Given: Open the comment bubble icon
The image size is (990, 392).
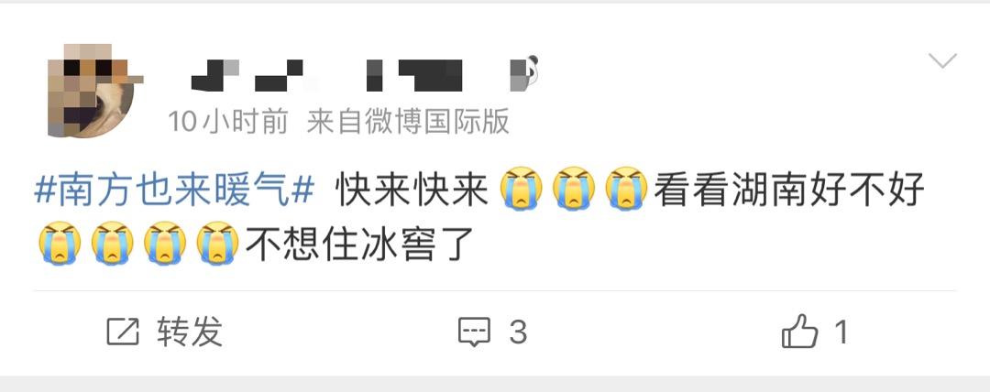Looking at the screenshot, I should [x=474, y=332].
